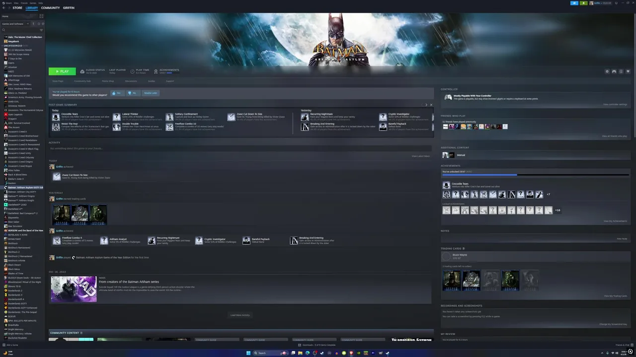Image resolution: width=636 pixels, height=357 pixels.
Task: Advance the Post-Game Summary arrow
Action: [426, 105]
